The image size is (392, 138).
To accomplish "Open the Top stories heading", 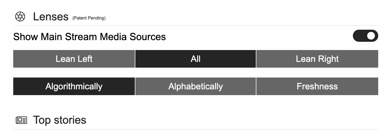I will tap(60, 120).
